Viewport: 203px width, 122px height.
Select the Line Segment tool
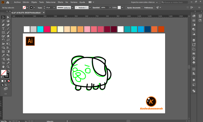8,29
